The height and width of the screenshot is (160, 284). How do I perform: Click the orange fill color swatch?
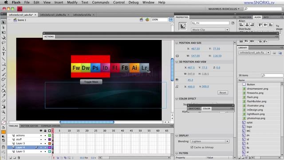(x=3, y=132)
